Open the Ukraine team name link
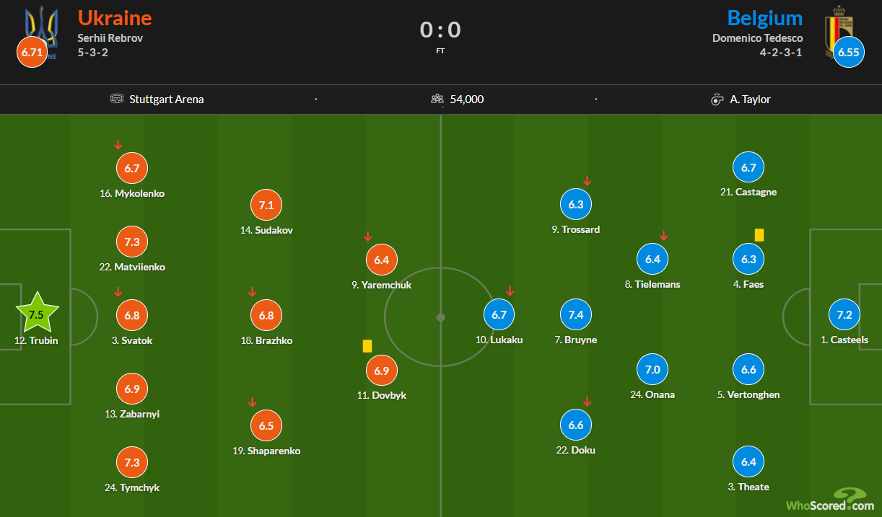 115,18
